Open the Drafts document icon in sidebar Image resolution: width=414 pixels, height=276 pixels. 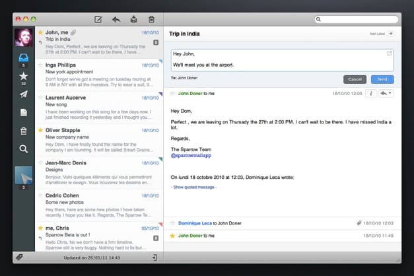click(x=24, y=113)
